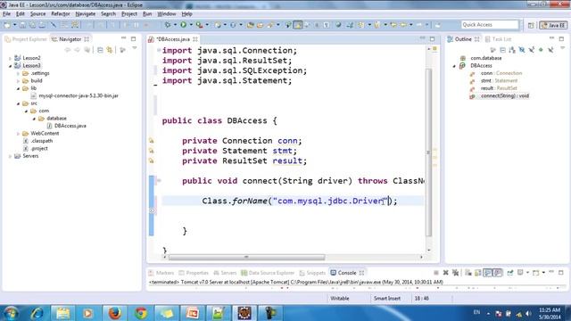The width and height of the screenshot is (571, 321).
Task: Toggle Link with Editor in Navigator panel
Action: tap(110, 50)
